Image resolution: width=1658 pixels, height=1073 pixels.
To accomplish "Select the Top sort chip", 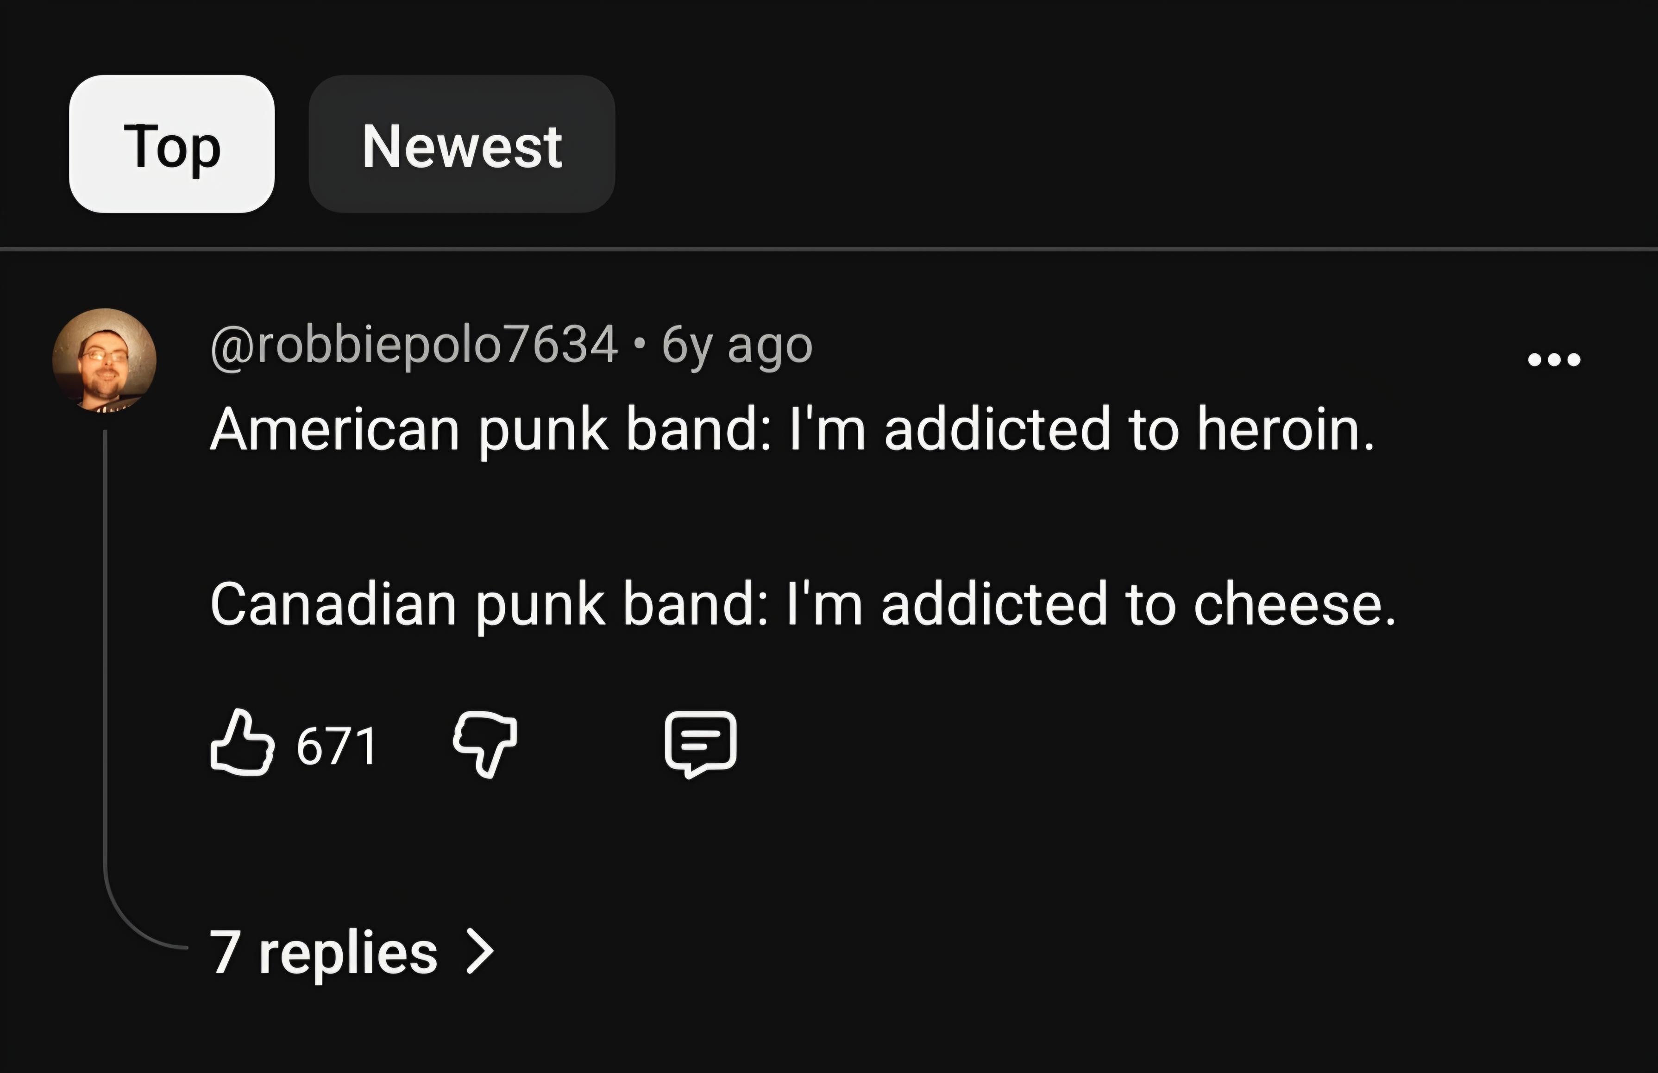I will [172, 144].
